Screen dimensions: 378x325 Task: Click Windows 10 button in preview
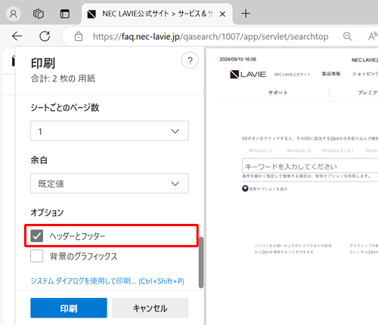coord(299,151)
